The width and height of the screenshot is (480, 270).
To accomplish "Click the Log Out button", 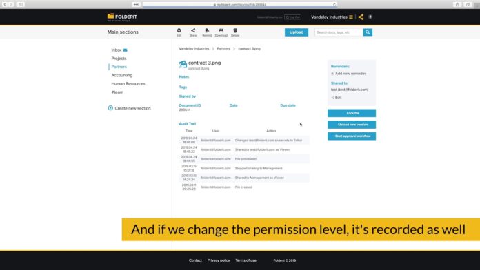I will tap(292, 17).
